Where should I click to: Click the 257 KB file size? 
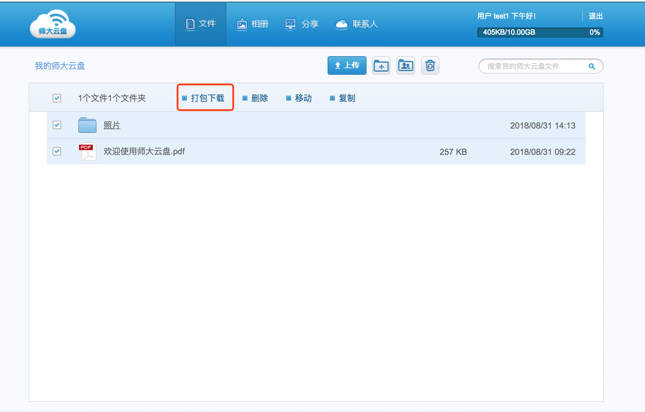[x=453, y=152]
